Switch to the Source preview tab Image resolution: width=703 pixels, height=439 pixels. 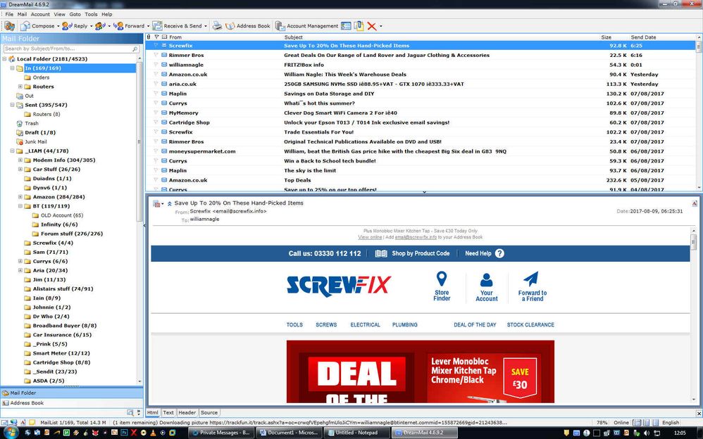[209, 412]
